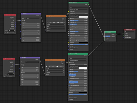Click the BSDF output socket of upper Principled BSDF
Screen dimensions: 137x103
[89, 5]
